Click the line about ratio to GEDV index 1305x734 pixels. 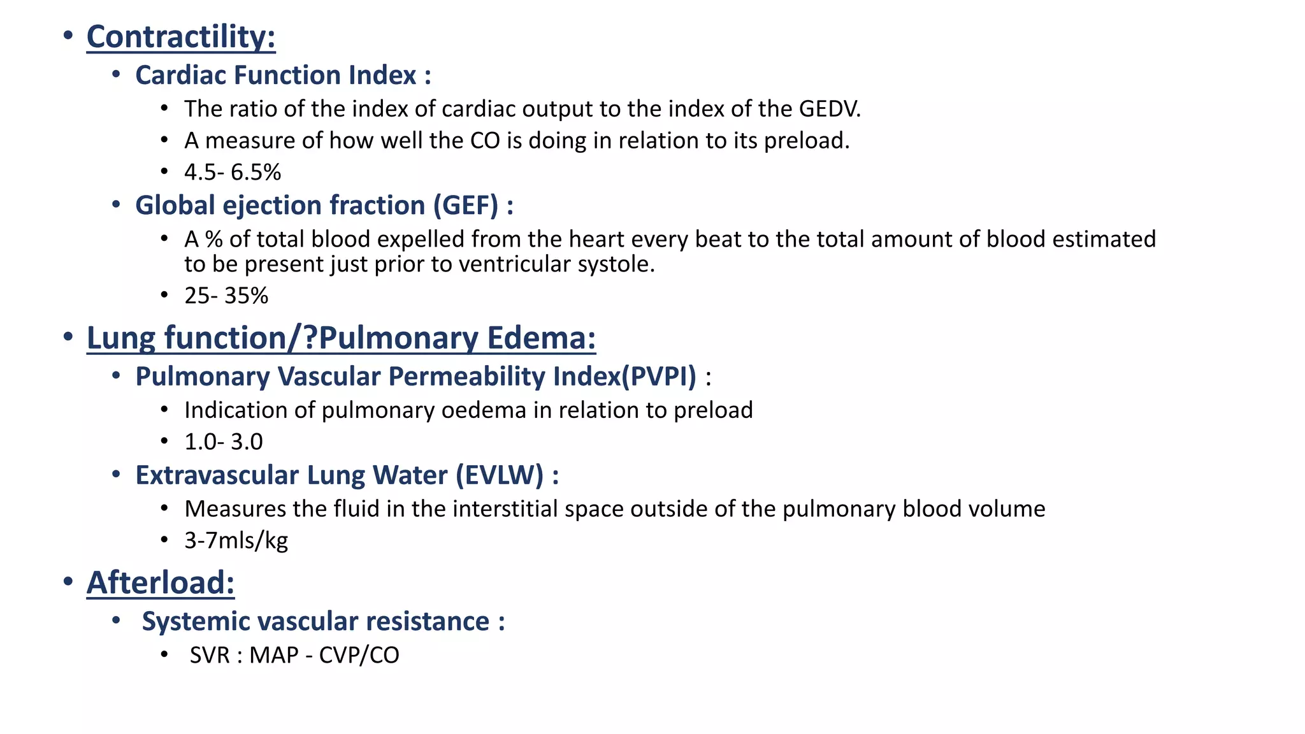pyautogui.click(x=522, y=109)
